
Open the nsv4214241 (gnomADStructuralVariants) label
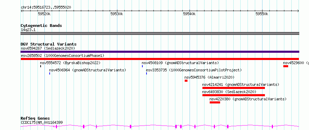point(241,84)
